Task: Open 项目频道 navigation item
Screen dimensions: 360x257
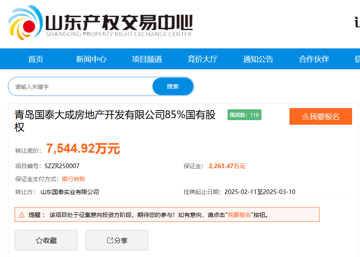Action: point(147,59)
